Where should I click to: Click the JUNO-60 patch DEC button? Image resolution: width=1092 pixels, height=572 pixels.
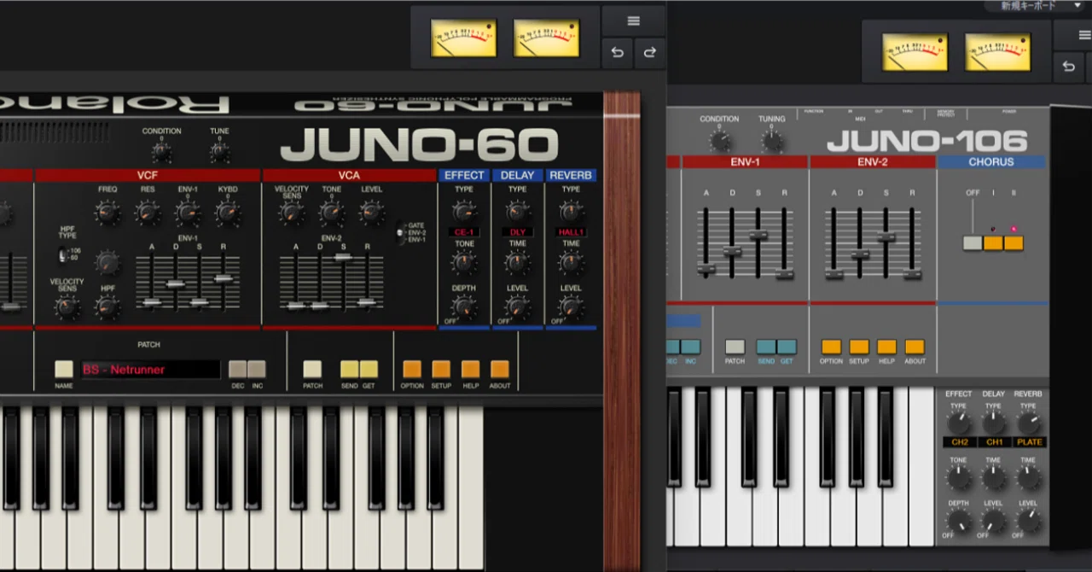coord(237,369)
